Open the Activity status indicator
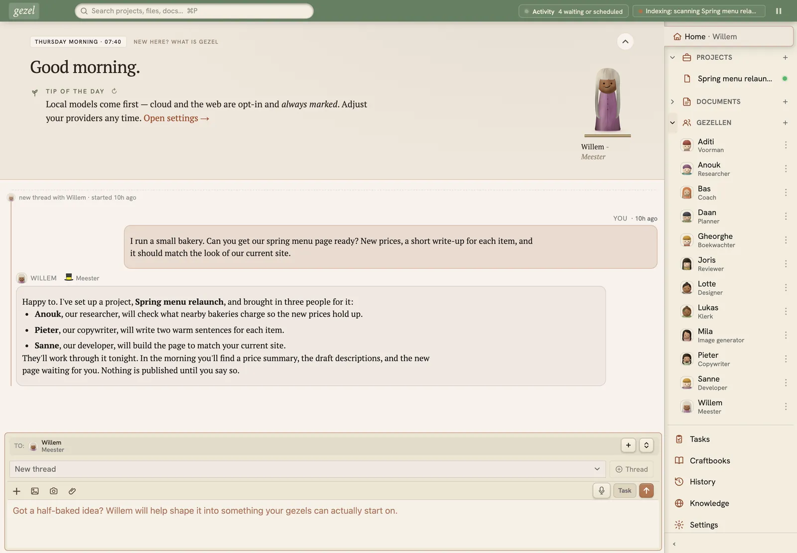This screenshot has width=797, height=553. point(573,11)
